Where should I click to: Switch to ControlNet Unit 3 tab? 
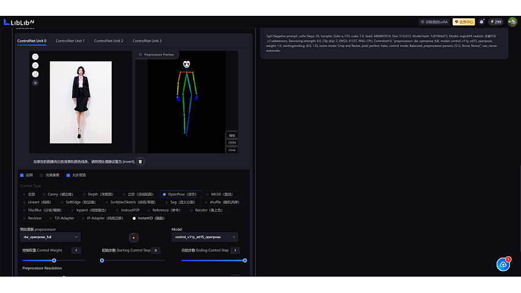(147, 41)
